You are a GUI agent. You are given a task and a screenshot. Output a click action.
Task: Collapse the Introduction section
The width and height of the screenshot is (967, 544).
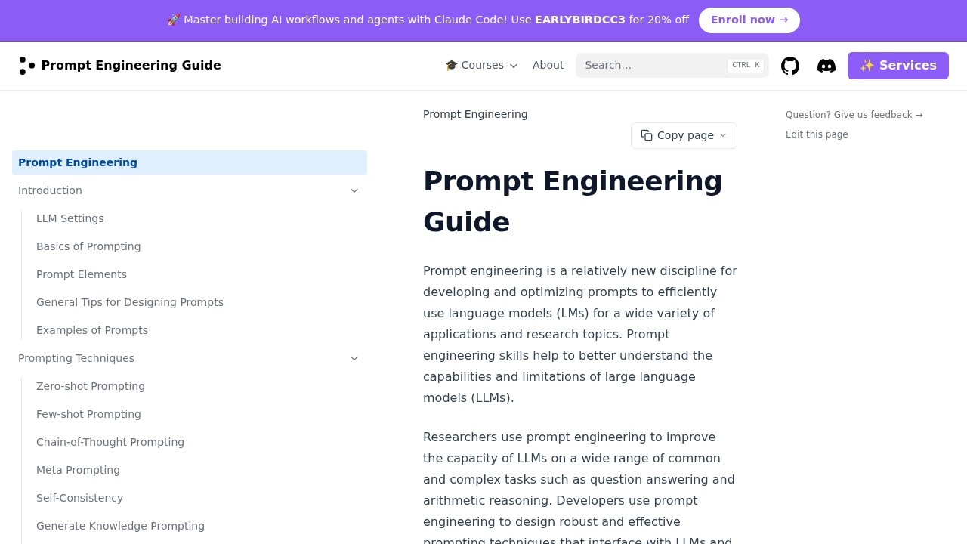point(354,190)
